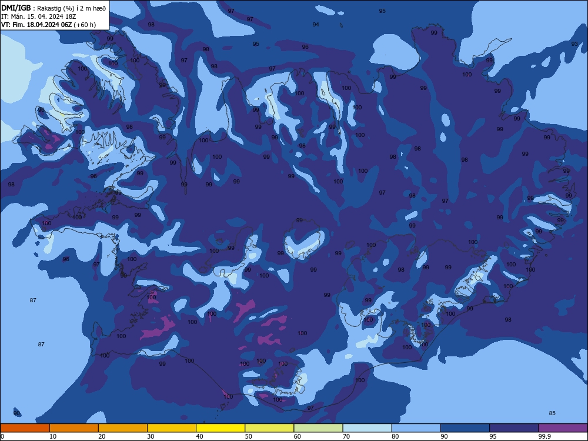Click the pale blue 70–80 legend swatch
This screenshot has height=441, width=588.
tap(367, 428)
